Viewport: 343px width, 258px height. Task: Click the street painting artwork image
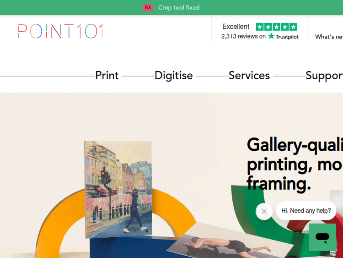click(x=118, y=189)
